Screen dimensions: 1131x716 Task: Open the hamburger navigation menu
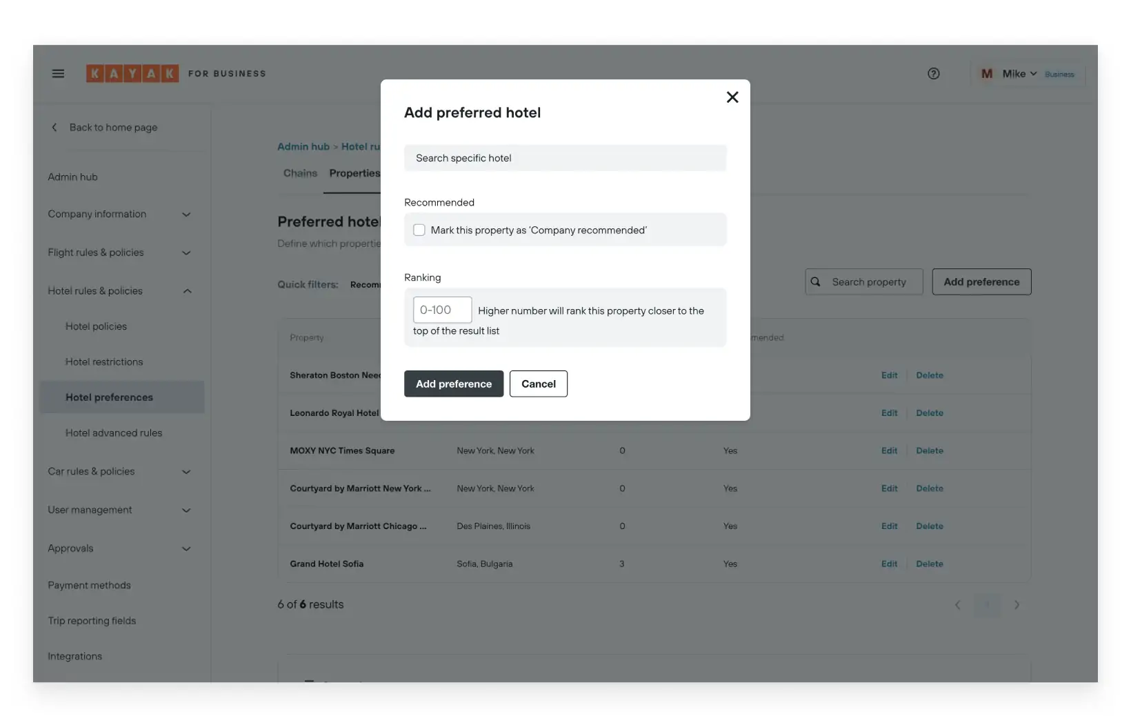[58, 73]
